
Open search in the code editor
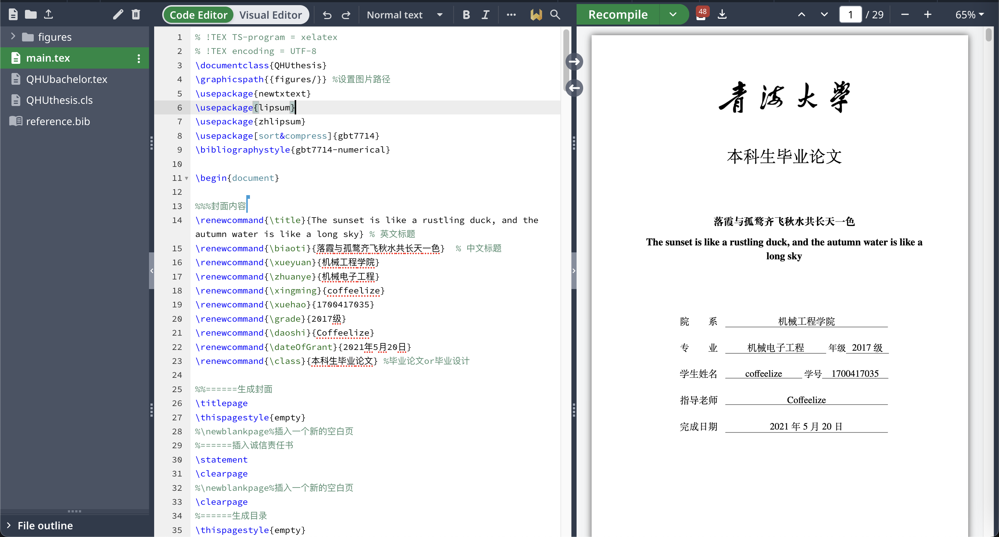(555, 15)
